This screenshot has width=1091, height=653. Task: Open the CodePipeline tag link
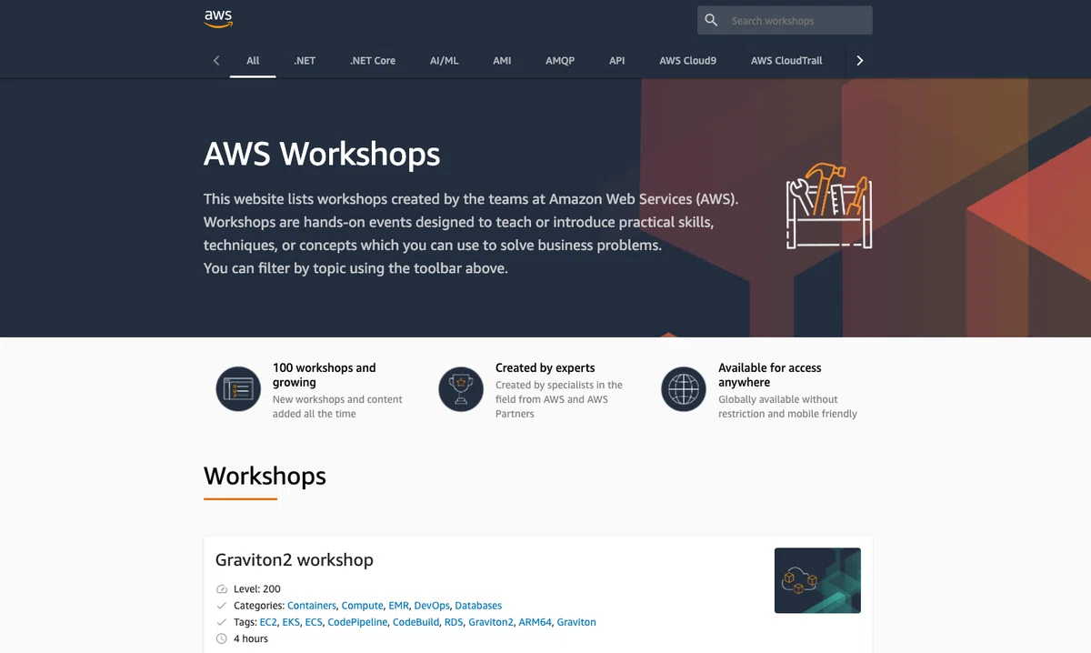[x=357, y=622]
